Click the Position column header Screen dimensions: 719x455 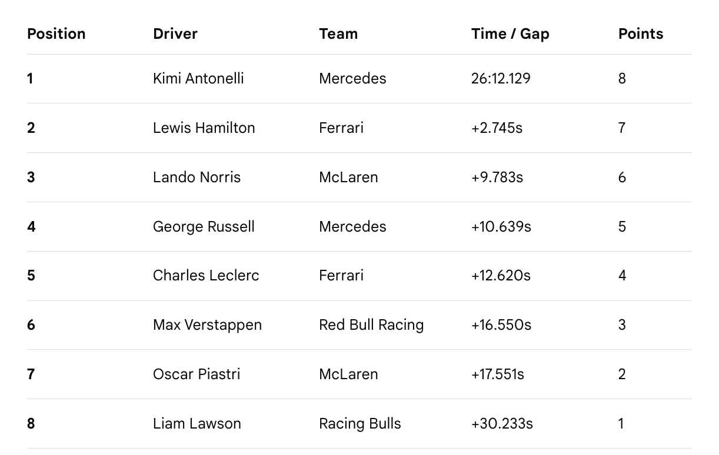[56, 34]
